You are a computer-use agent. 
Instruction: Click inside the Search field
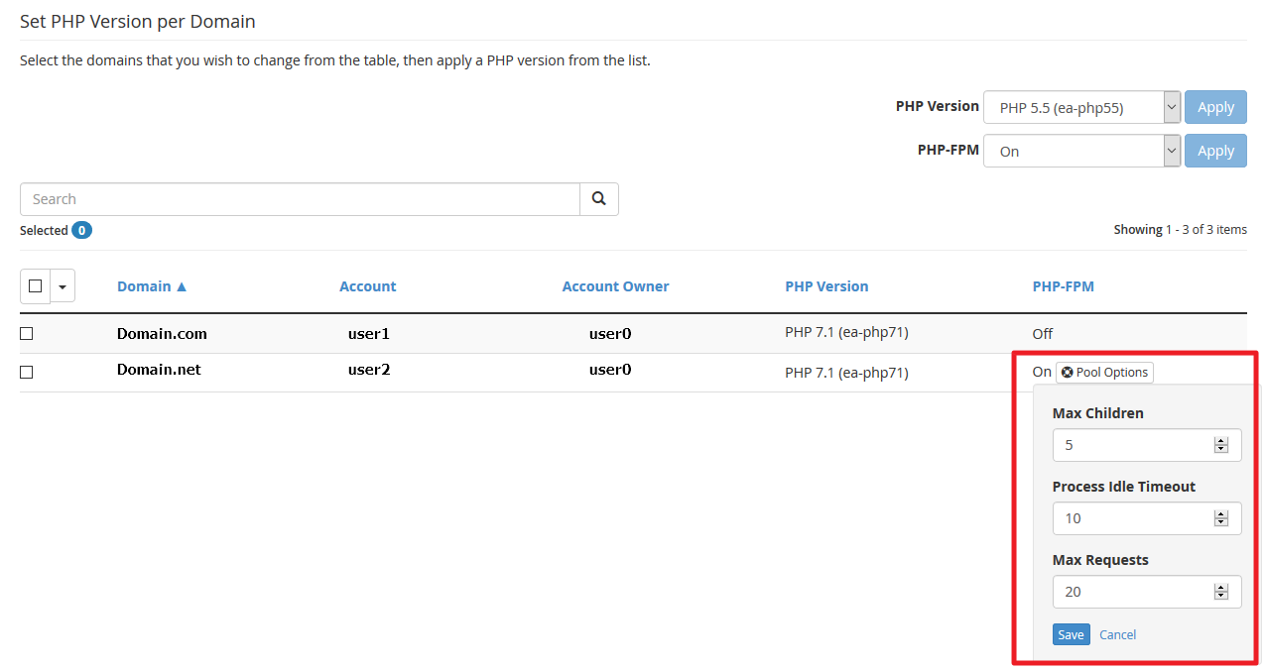pos(298,198)
